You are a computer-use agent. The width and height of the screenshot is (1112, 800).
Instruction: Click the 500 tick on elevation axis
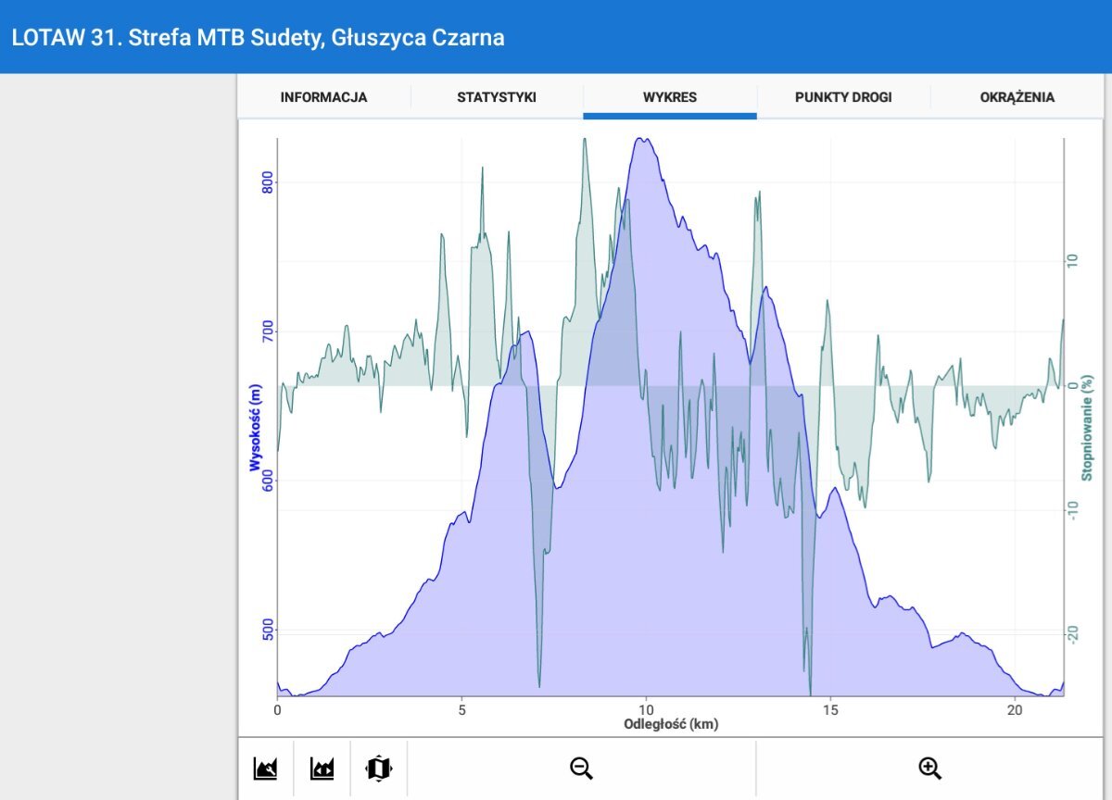click(267, 631)
